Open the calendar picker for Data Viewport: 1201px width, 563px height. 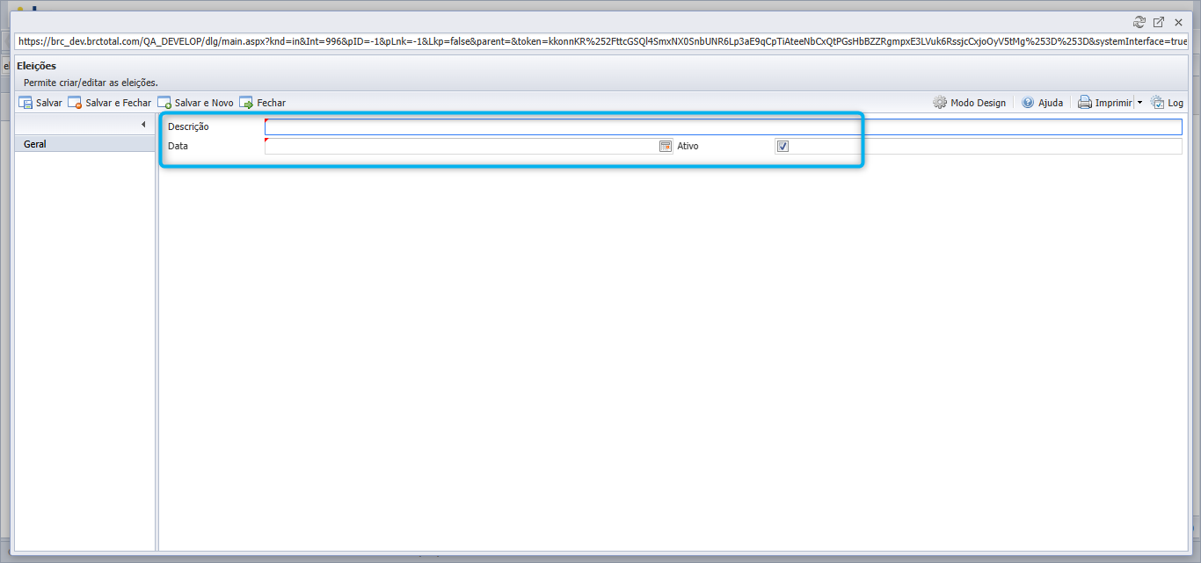(x=666, y=146)
